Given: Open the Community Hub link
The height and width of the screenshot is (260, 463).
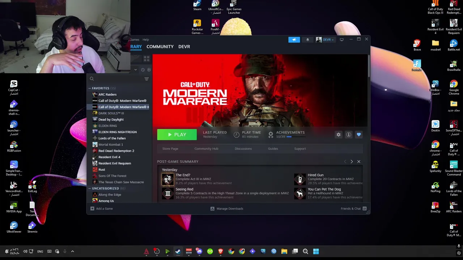Looking at the screenshot, I should coord(206,148).
